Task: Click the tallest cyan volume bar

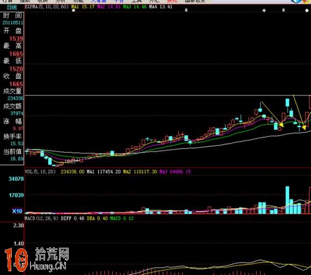Action: [287, 200]
